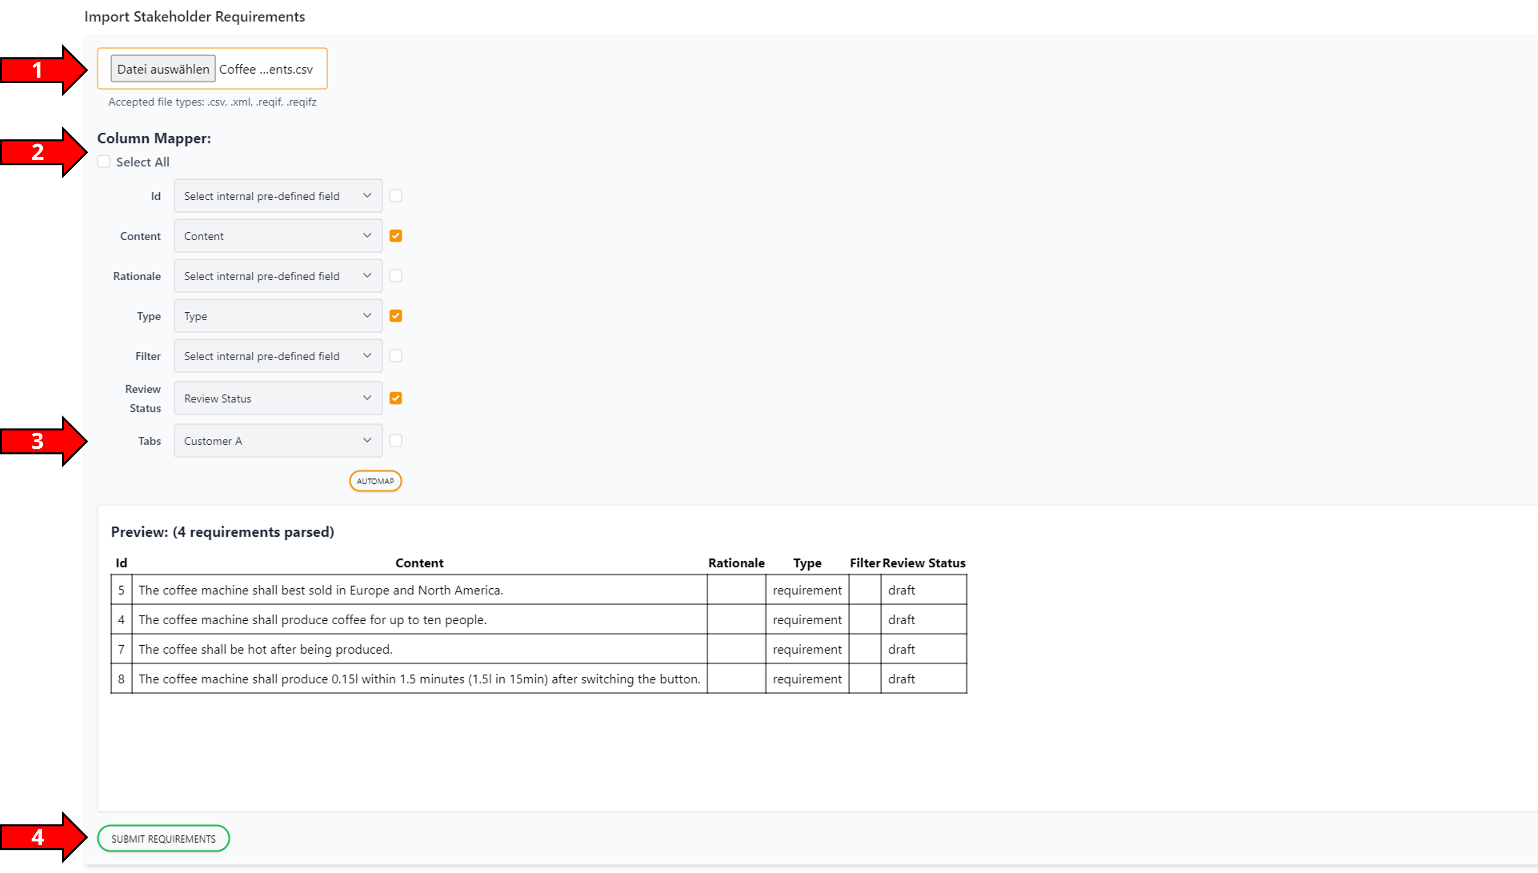Click the SUBMIT REQUIREMENTS button
Screen dimensions: 1538x873
click(x=163, y=839)
